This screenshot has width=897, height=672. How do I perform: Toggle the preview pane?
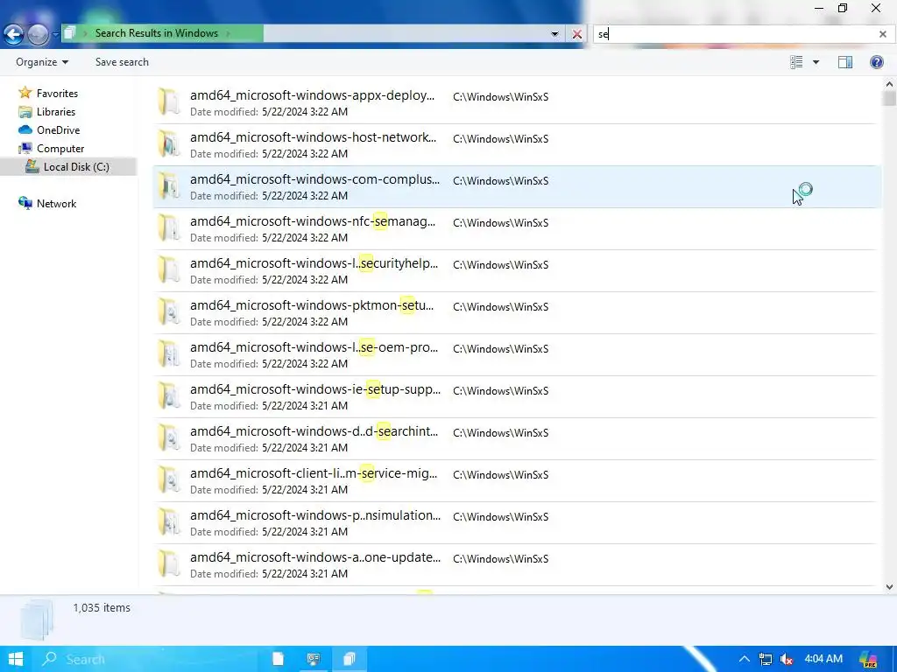coord(845,62)
